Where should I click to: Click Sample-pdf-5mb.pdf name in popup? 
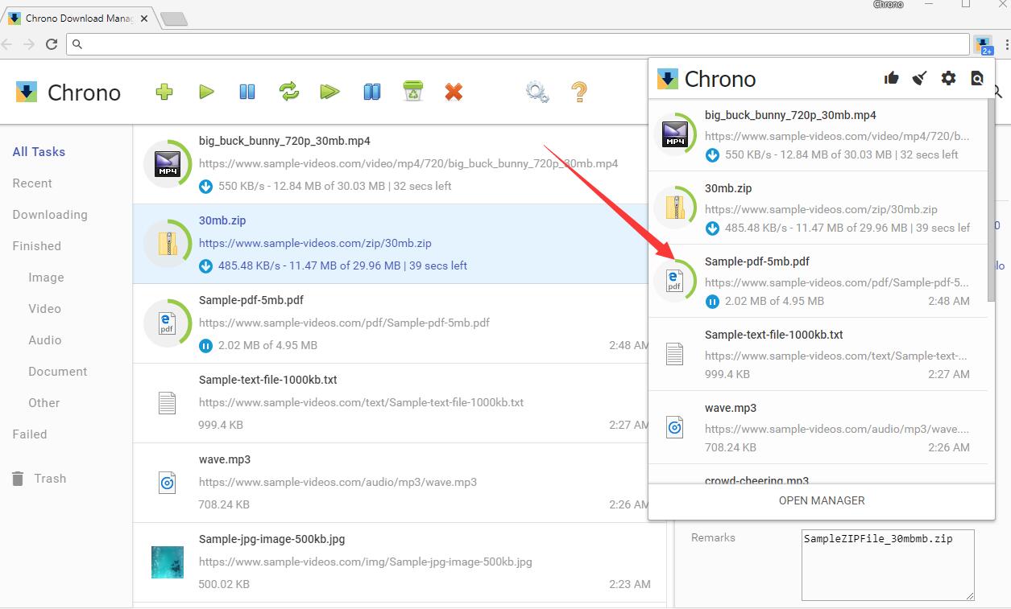click(757, 261)
